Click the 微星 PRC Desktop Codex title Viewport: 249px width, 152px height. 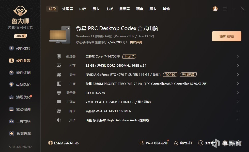(117, 28)
